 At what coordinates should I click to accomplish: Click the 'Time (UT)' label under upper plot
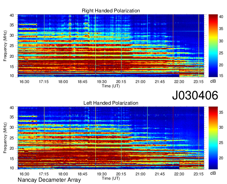[111, 86]
